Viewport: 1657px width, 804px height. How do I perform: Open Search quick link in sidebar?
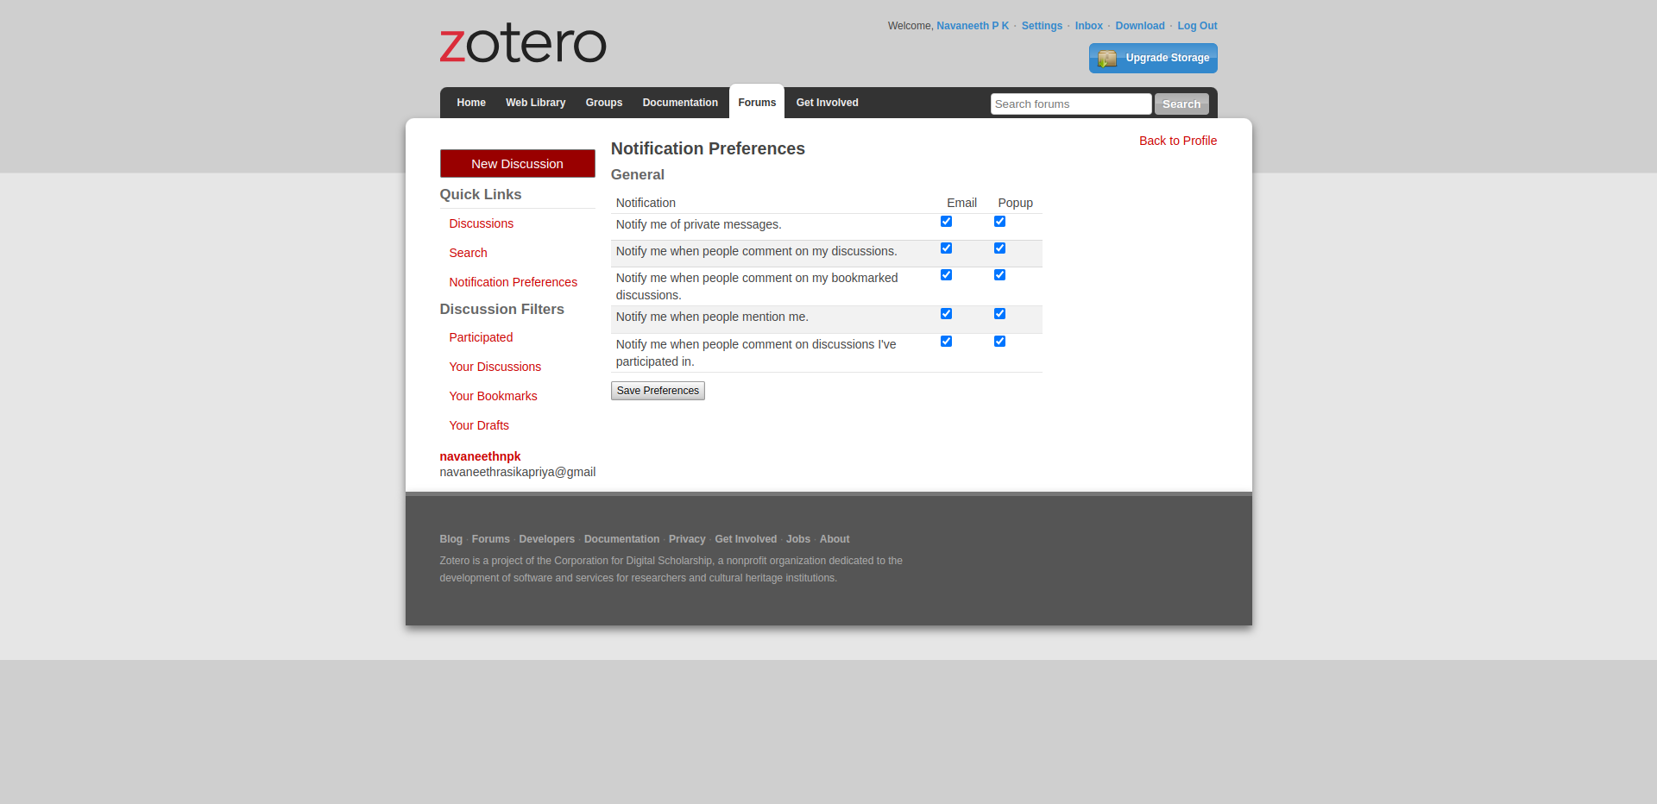[x=468, y=253]
